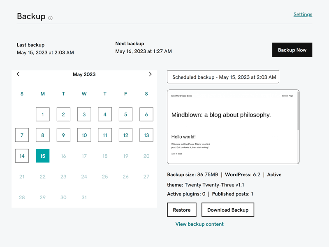
Task: Click Sample Page link in preview
Action: pos(287,96)
